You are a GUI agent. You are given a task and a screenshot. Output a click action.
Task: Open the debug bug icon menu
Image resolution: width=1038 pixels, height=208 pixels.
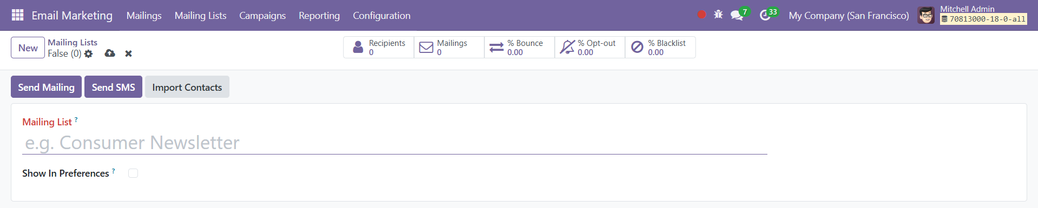coord(718,15)
